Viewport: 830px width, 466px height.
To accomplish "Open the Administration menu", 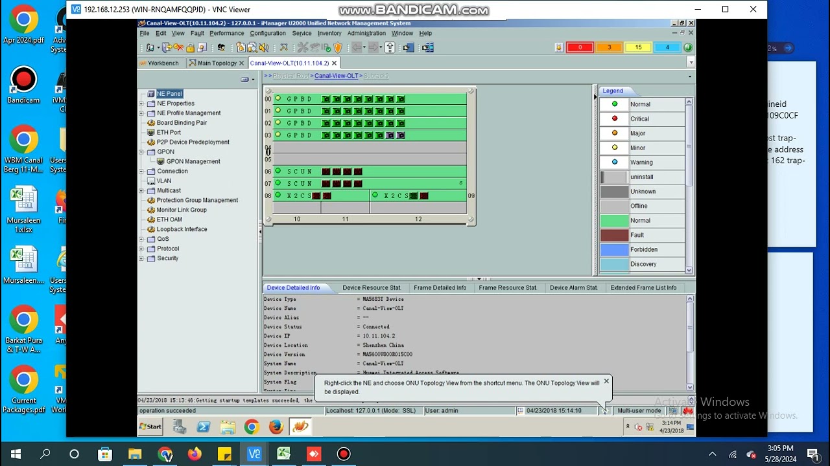I will click(x=366, y=33).
